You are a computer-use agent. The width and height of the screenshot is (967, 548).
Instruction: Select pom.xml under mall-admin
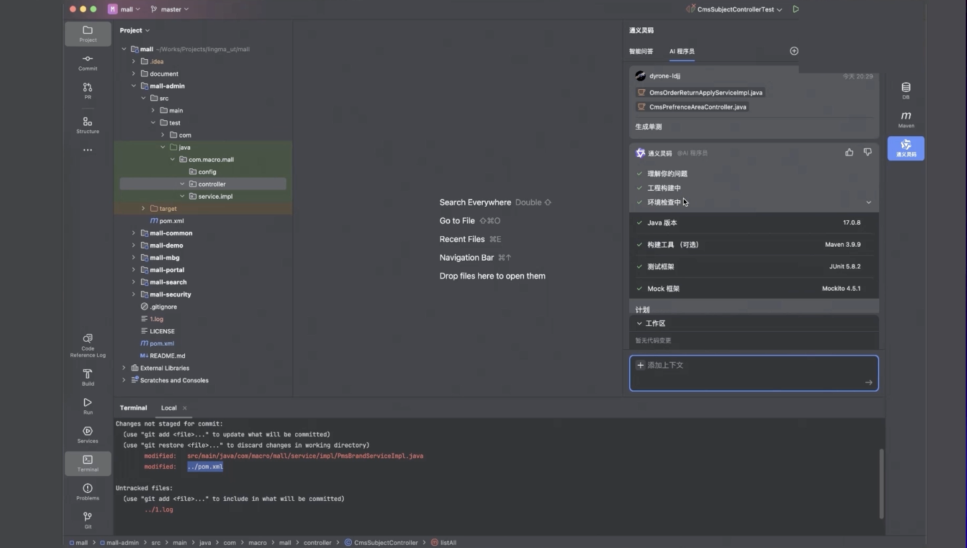coord(171,221)
